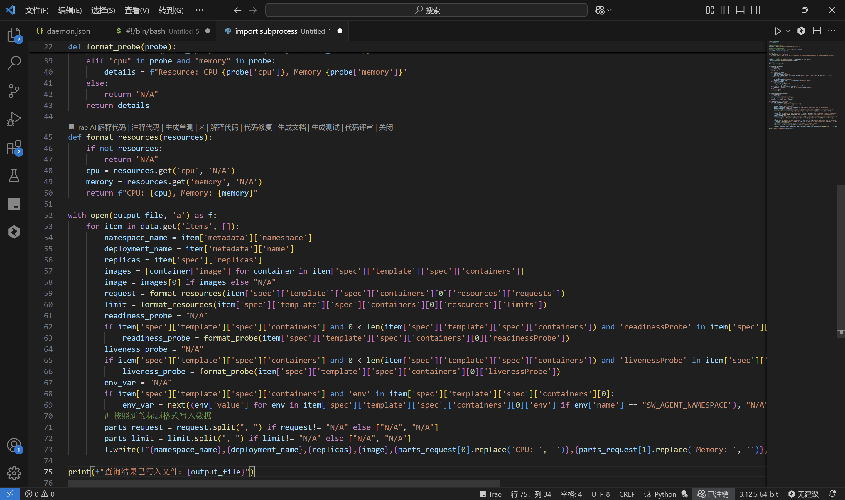Screen dimensions: 845x500
Task: Open the Explorer view in activity bar
Action: pos(14,34)
